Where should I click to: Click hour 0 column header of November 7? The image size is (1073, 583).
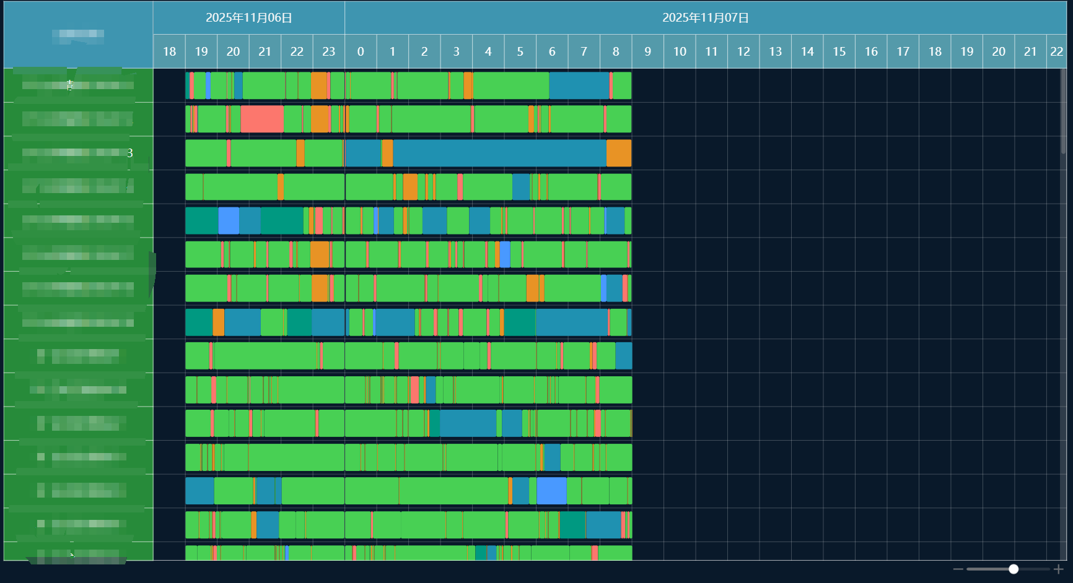(x=361, y=51)
